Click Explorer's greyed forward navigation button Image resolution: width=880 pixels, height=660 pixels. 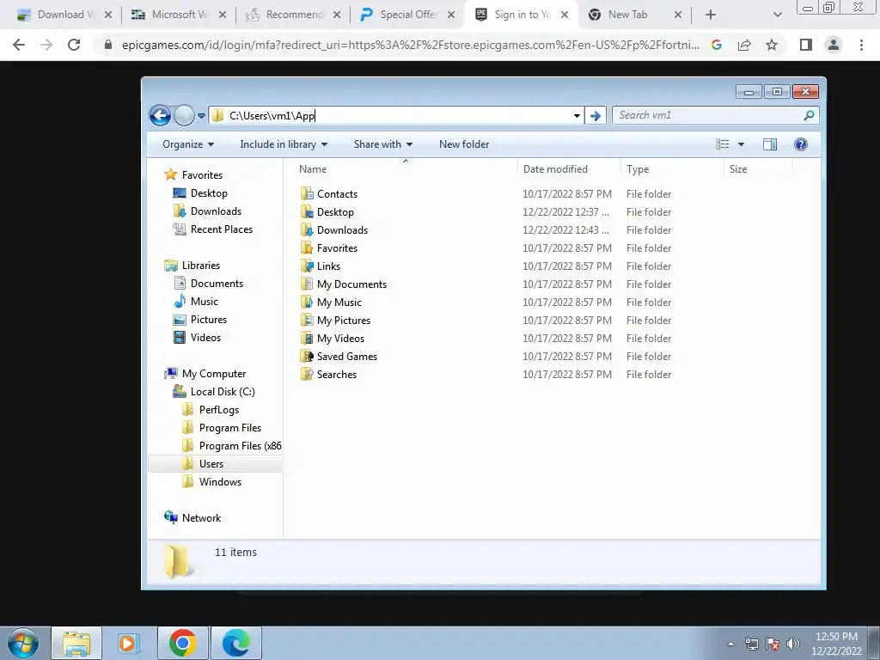[184, 116]
